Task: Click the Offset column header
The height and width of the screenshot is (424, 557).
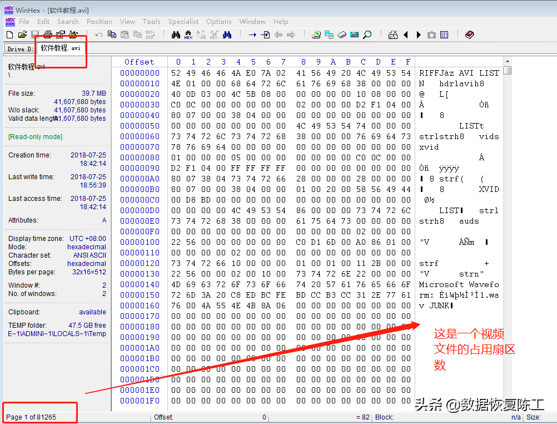Action: (x=139, y=62)
